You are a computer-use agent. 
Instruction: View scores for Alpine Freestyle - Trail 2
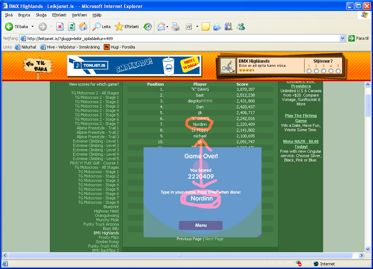tap(98, 132)
